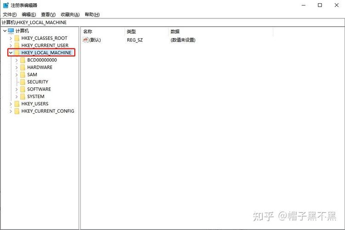Click the Registry Editor app icon in title bar
This screenshot has height=230, width=345.
click(6, 5)
